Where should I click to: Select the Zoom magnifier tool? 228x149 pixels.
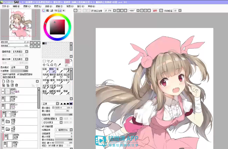[x=48, y=65]
